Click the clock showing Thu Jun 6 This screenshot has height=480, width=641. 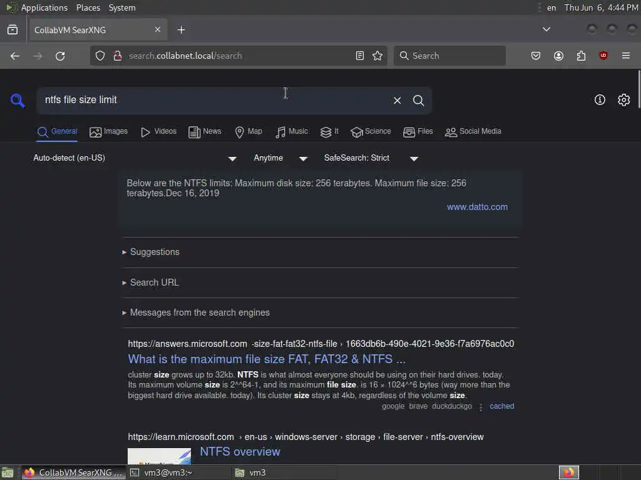[602, 7]
